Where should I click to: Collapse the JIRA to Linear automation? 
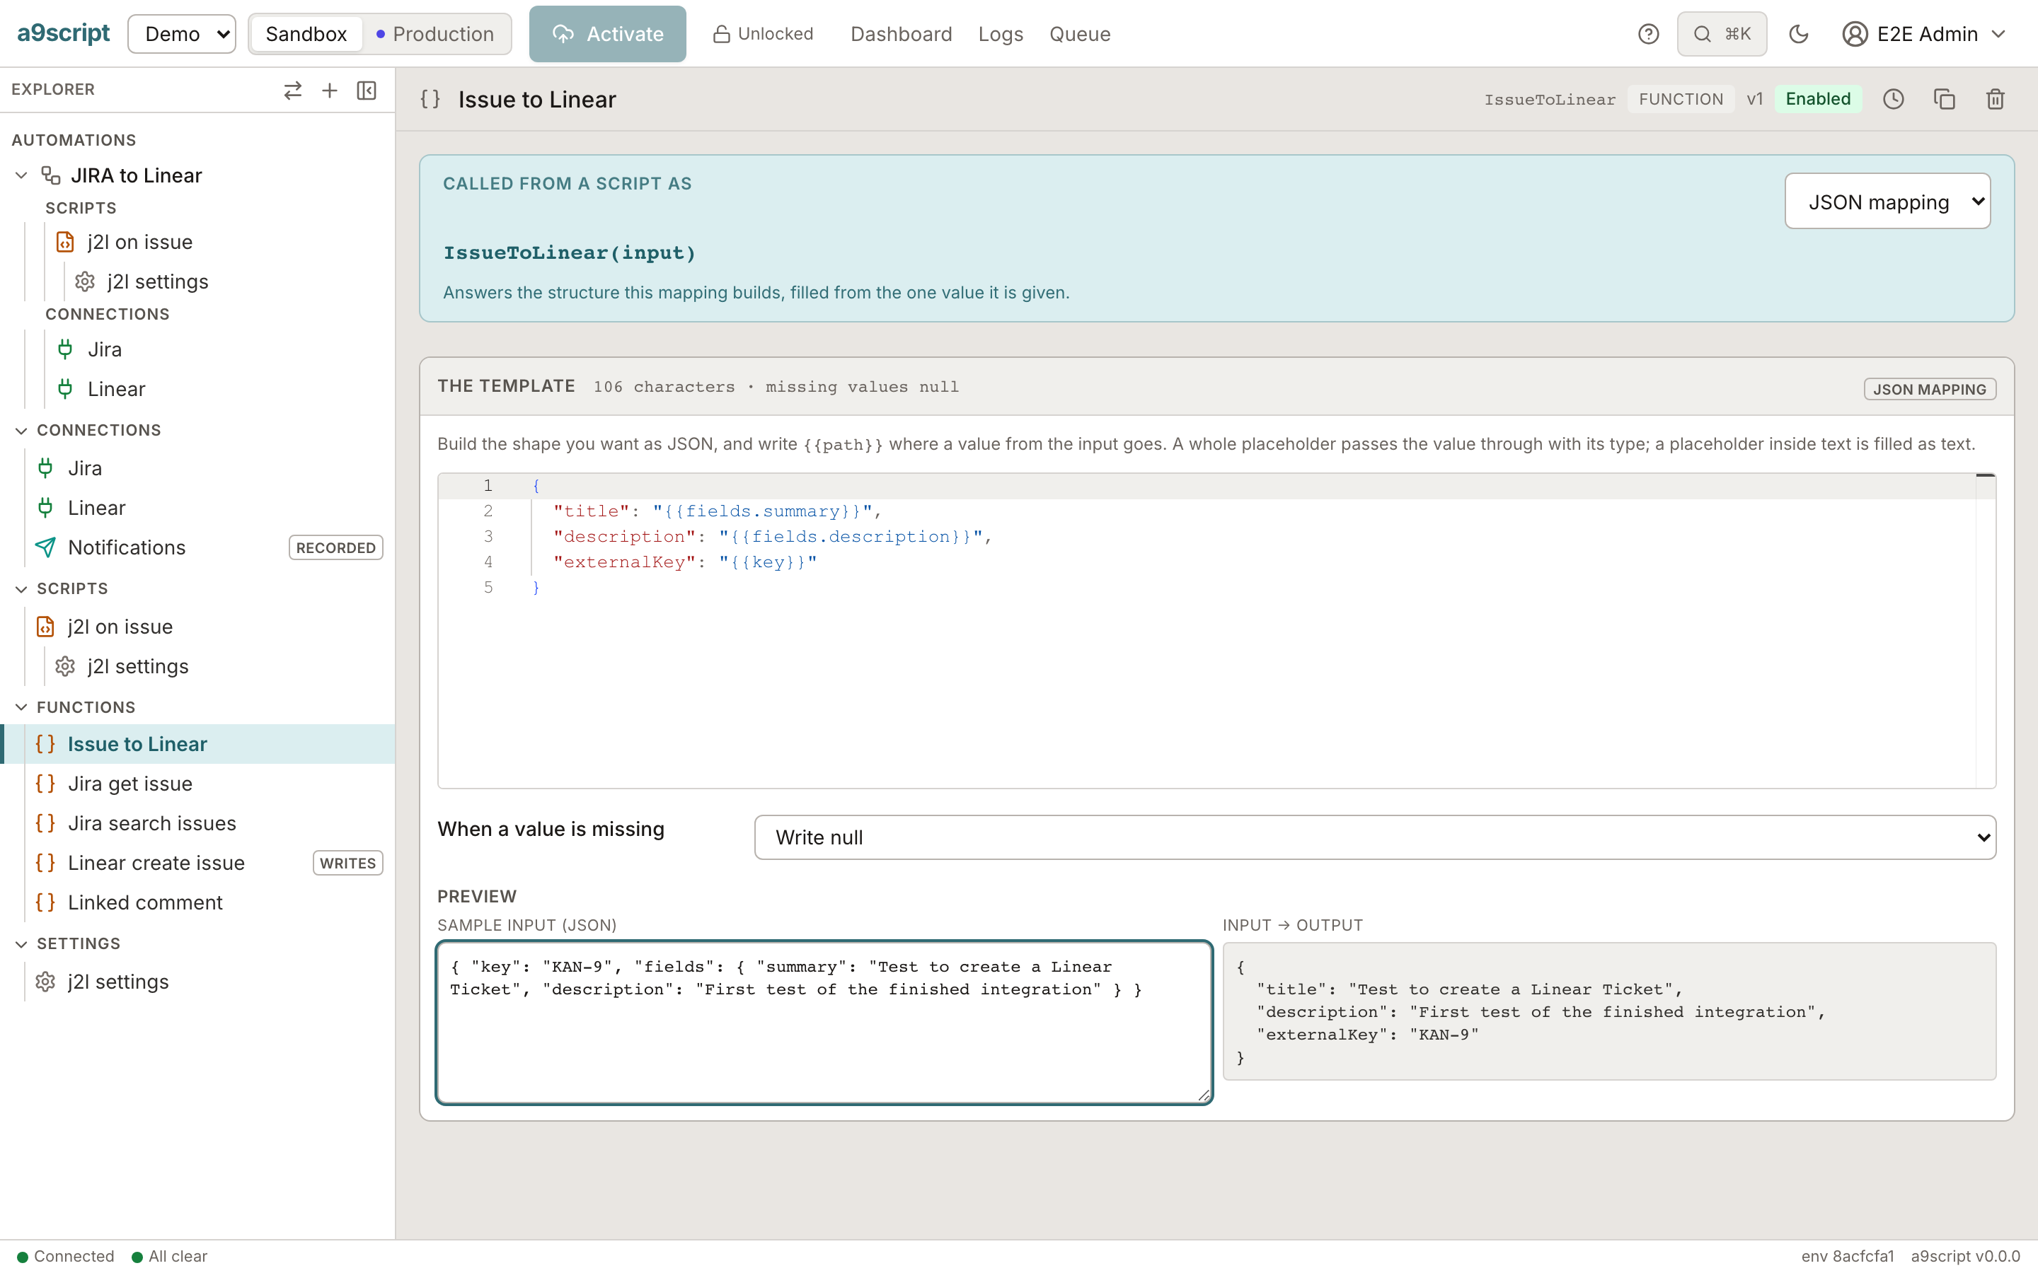(x=22, y=175)
